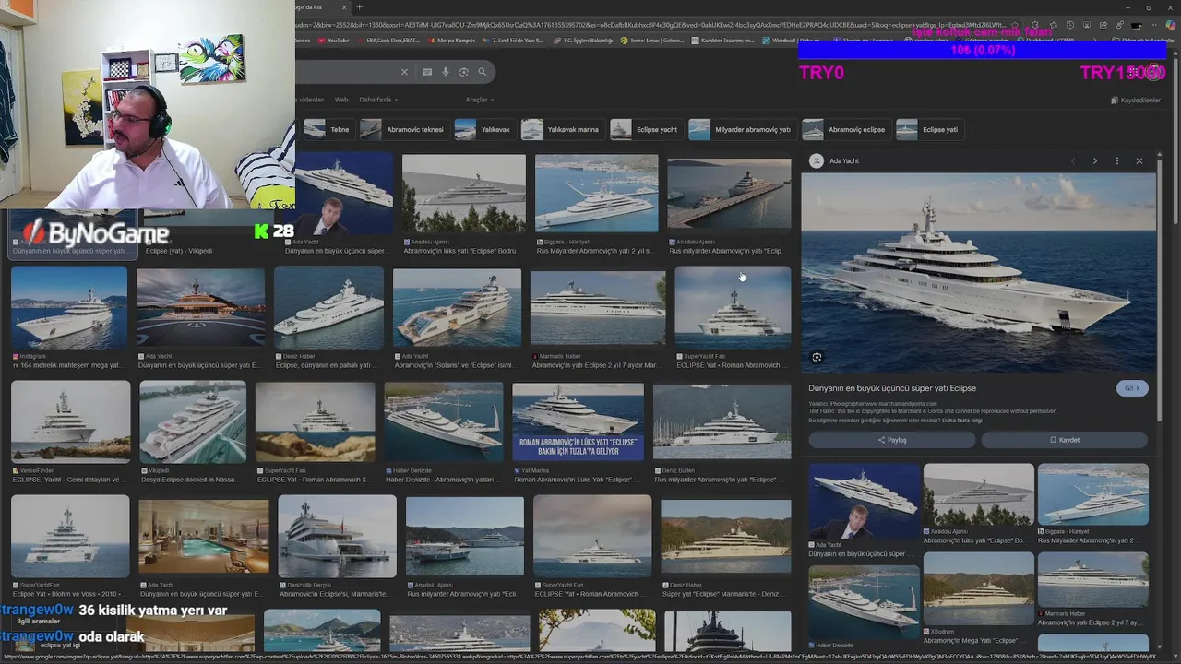
Task: Open a new browser tab
Action: click(359, 7)
